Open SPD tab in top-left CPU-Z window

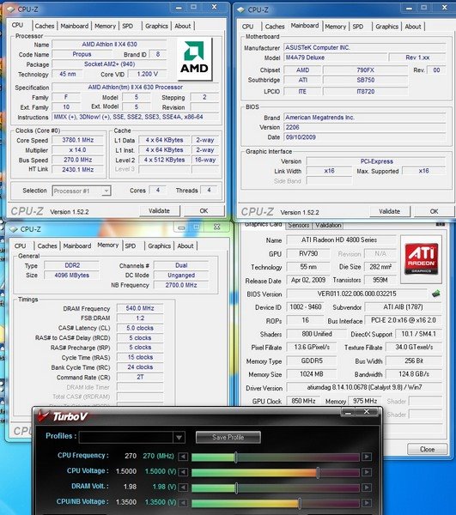coord(128,26)
